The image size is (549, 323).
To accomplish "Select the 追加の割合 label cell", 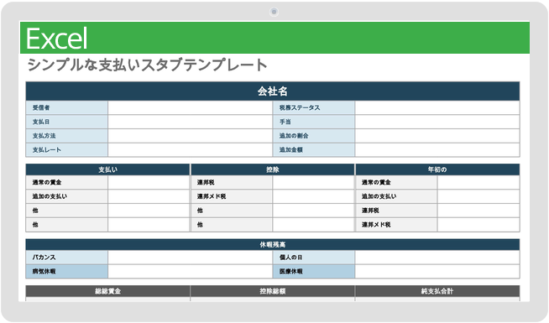I will 314,136.
